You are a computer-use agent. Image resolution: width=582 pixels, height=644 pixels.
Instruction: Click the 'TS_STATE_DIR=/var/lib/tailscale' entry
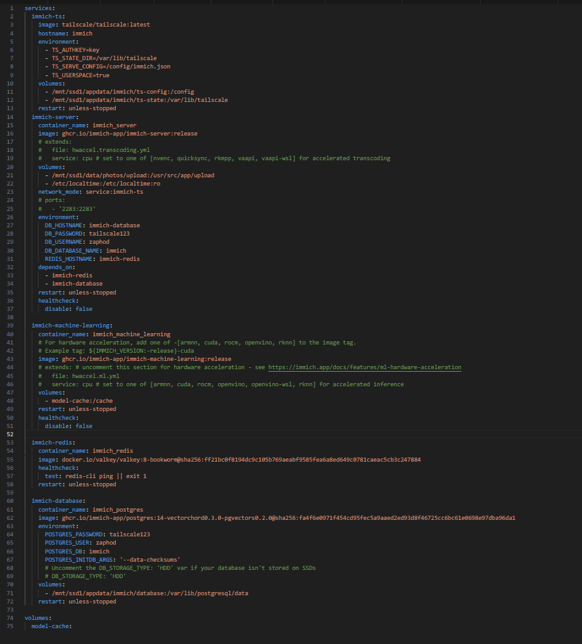[x=104, y=58]
